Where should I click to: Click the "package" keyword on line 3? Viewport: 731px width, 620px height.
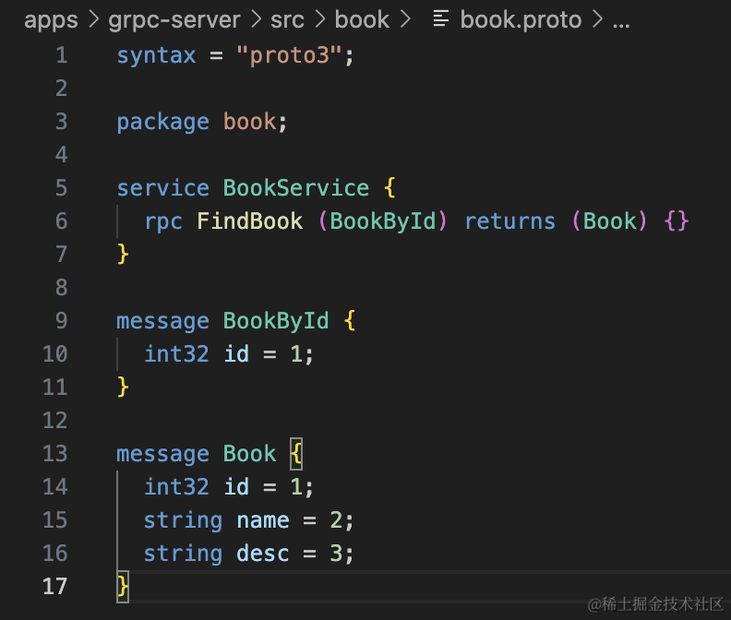coord(162,122)
